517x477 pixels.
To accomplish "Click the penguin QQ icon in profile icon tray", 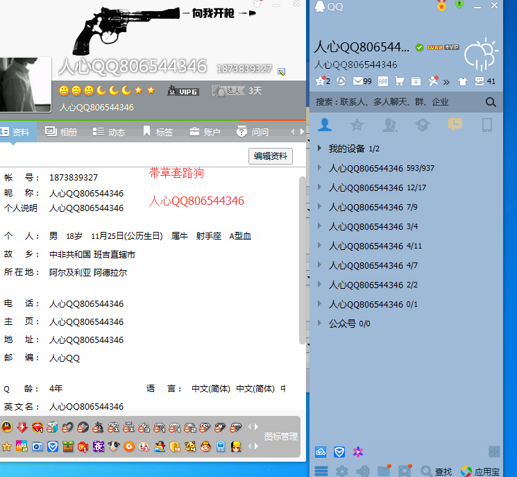I will click(x=7, y=427).
